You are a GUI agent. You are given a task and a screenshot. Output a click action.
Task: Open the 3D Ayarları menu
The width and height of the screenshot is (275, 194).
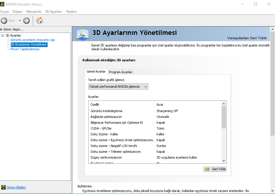pos(53,12)
